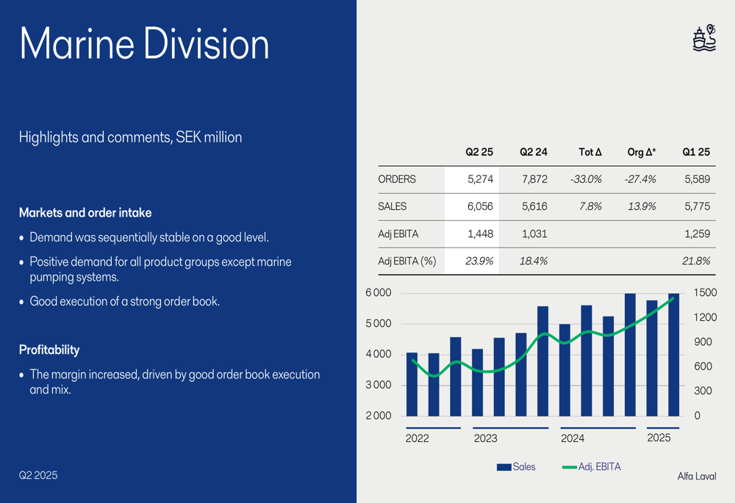
Task: Click the ship marine icon
Action: 704,37
